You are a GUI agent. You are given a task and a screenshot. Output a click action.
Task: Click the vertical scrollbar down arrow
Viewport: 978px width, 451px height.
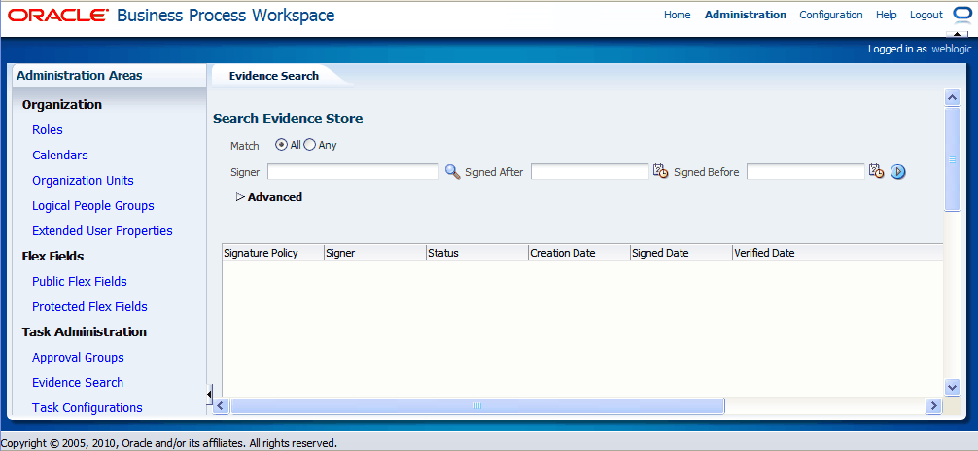952,388
